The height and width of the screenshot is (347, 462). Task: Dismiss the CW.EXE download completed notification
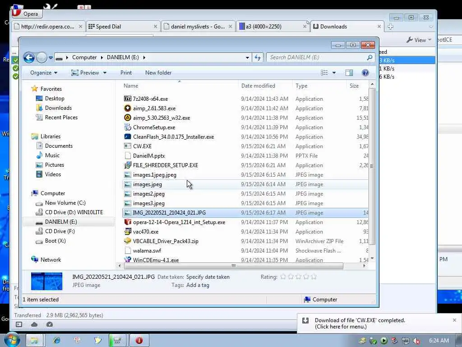coord(454,320)
